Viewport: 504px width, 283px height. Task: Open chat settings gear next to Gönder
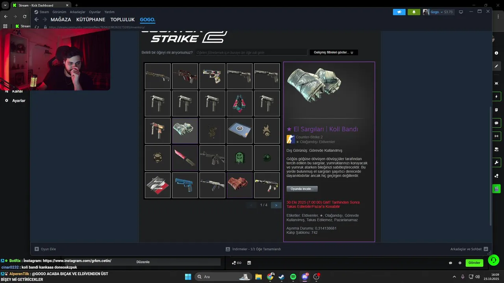460,263
